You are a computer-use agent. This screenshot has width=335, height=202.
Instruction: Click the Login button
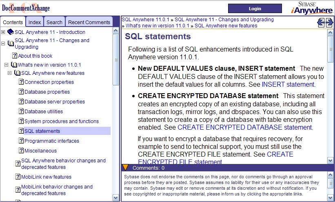click(x=255, y=9)
